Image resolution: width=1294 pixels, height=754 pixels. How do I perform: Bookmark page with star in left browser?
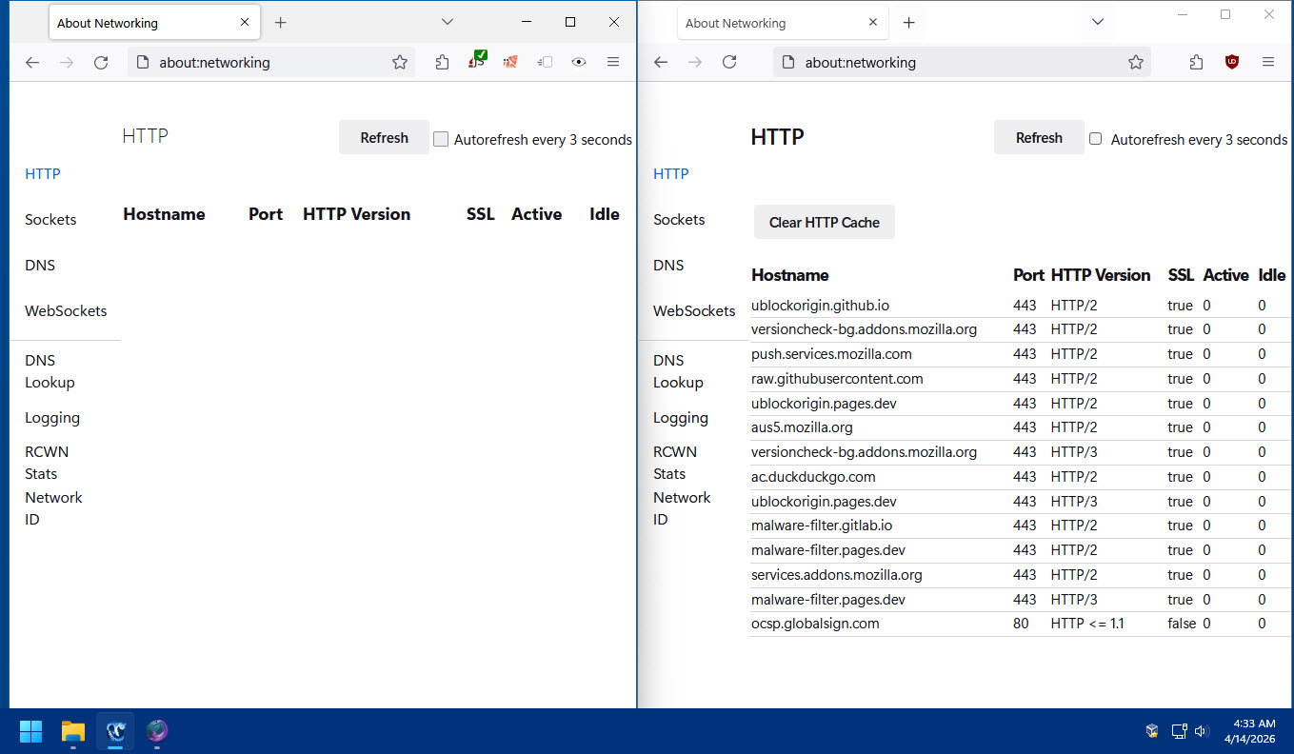pyautogui.click(x=400, y=62)
